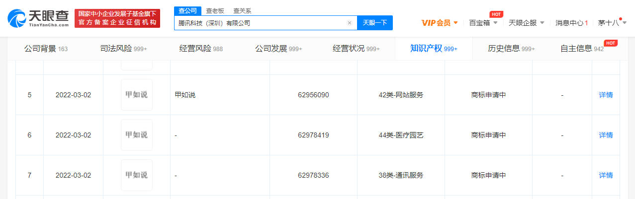
Task: Click registration number 62978419
Action: (313, 135)
